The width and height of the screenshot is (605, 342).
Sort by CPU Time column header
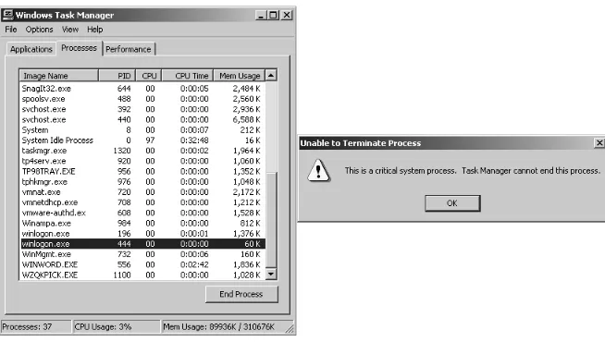pos(188,76)
